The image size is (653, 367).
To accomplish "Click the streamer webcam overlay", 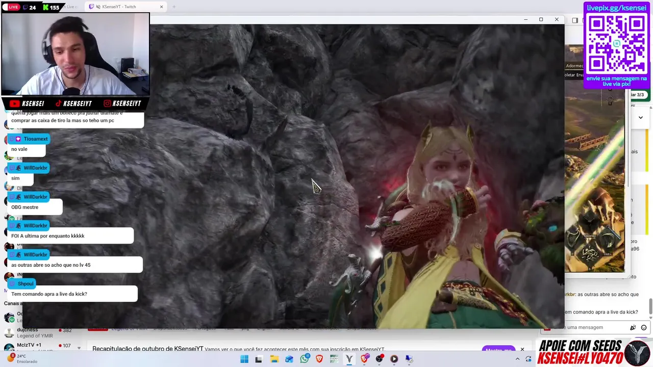I will pyautogui.click(x=76, y=54).
